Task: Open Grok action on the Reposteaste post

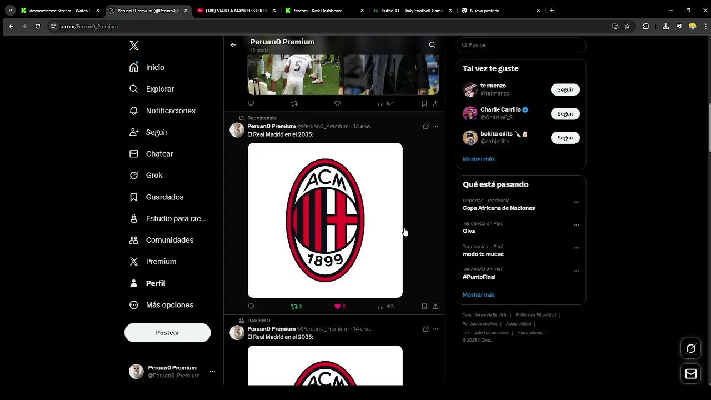Action: tap(425, 127)
